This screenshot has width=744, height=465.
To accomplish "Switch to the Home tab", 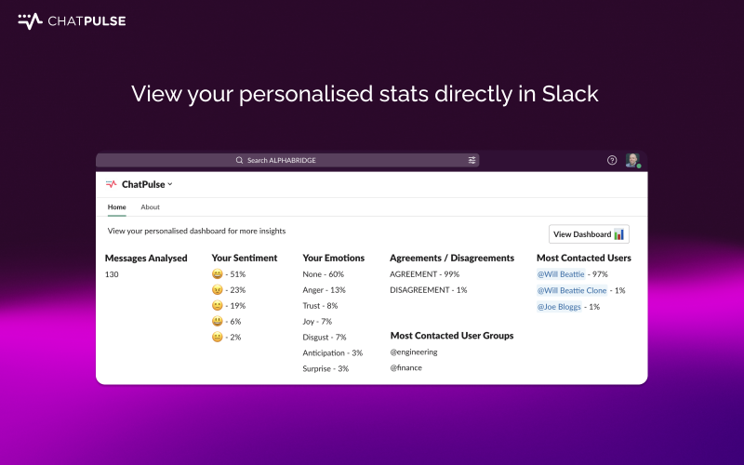I will point(117,207).
